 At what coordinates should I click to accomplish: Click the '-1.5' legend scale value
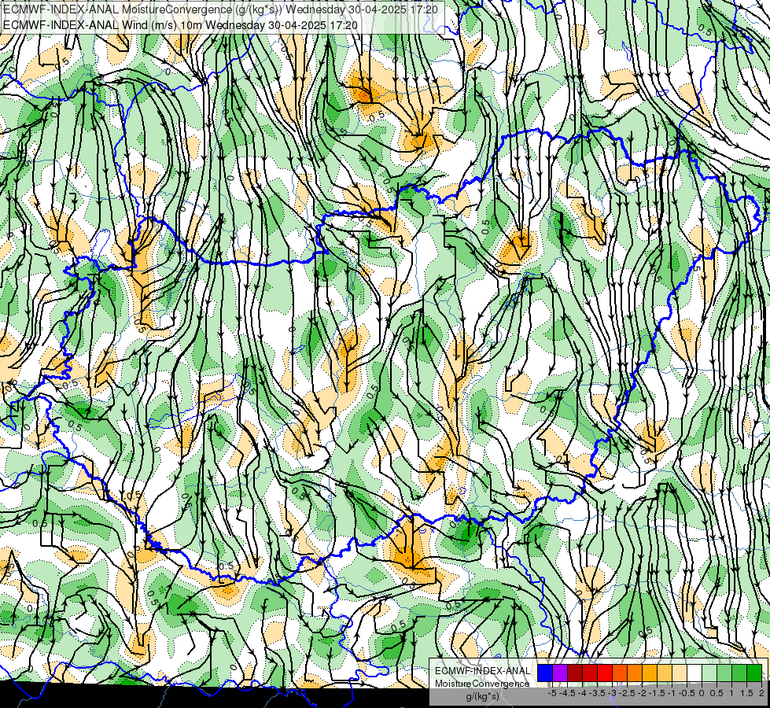[657, 693]
